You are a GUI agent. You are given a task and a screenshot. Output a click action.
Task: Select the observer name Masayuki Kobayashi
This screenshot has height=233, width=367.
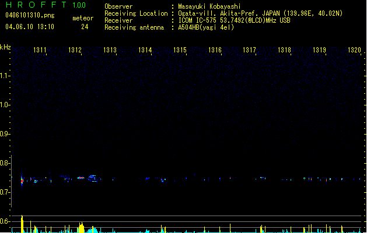[209, 6]
